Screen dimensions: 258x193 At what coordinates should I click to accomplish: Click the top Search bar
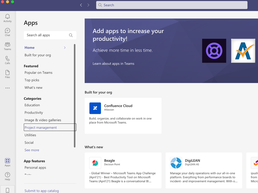click(x=172, y=5)
